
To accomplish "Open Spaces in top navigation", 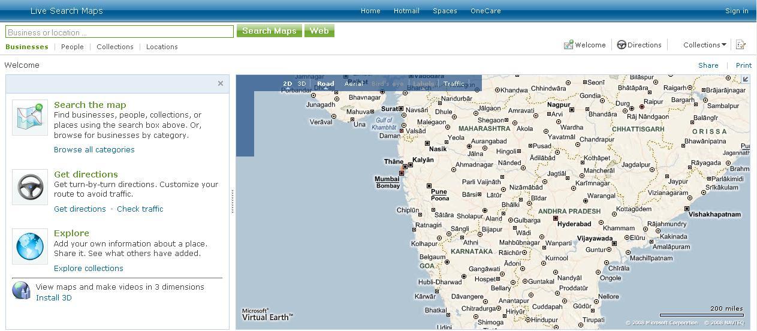I will 445,11.
